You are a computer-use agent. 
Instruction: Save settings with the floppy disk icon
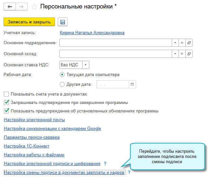click(x=63, y=22)
